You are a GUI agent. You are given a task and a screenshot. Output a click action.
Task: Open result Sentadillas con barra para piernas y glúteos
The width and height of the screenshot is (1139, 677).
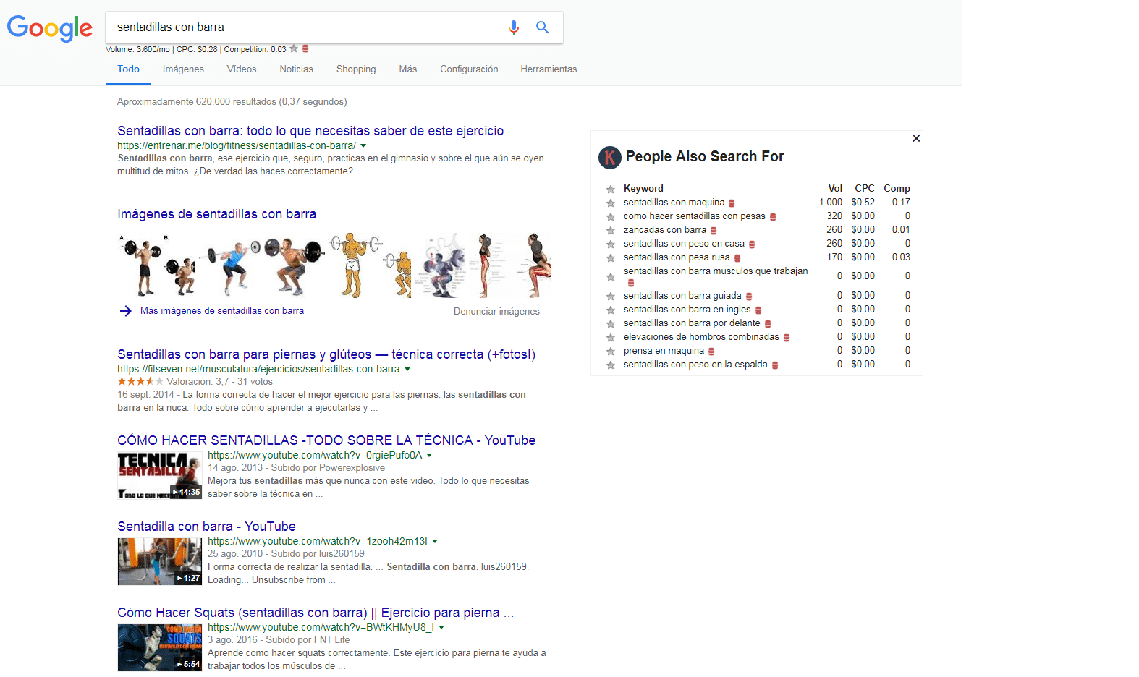(326, 354)
